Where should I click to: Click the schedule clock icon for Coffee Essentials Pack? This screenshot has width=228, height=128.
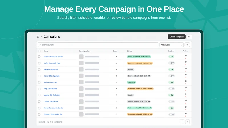coord(186,62)
